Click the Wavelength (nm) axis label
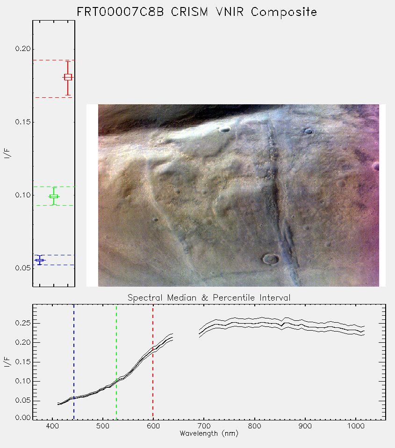 click(209, 434)
